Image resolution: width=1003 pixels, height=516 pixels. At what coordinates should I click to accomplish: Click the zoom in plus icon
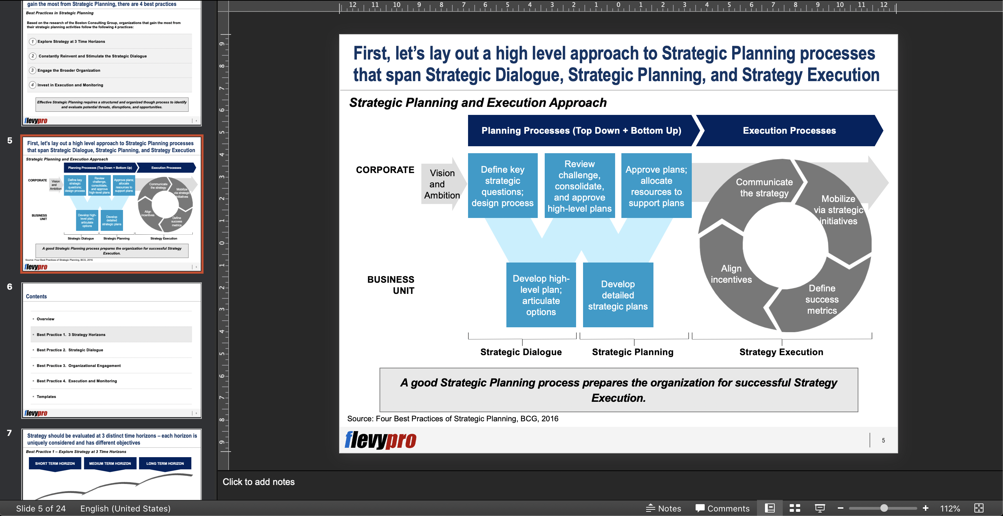[926, 508]
